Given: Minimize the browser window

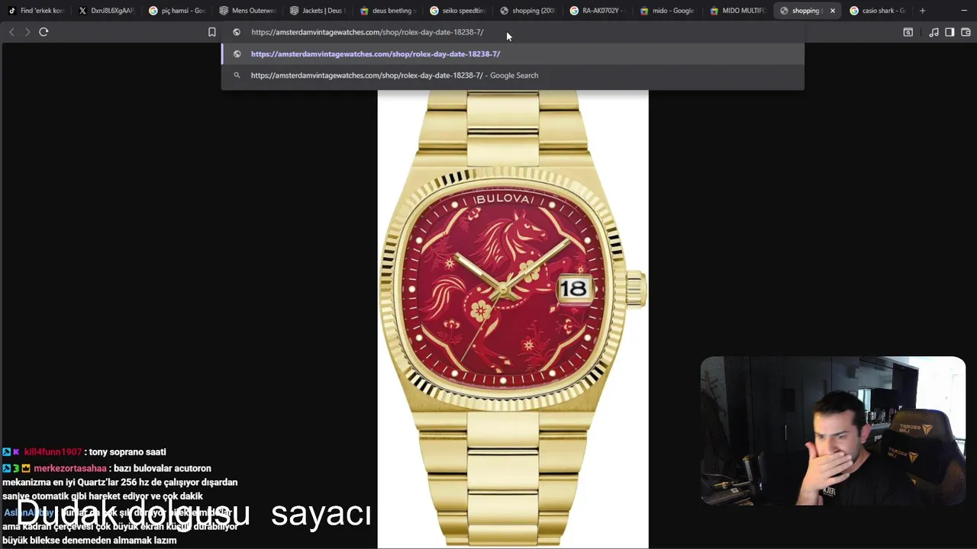Looking at the screenshot, I should tap(963, 11).
